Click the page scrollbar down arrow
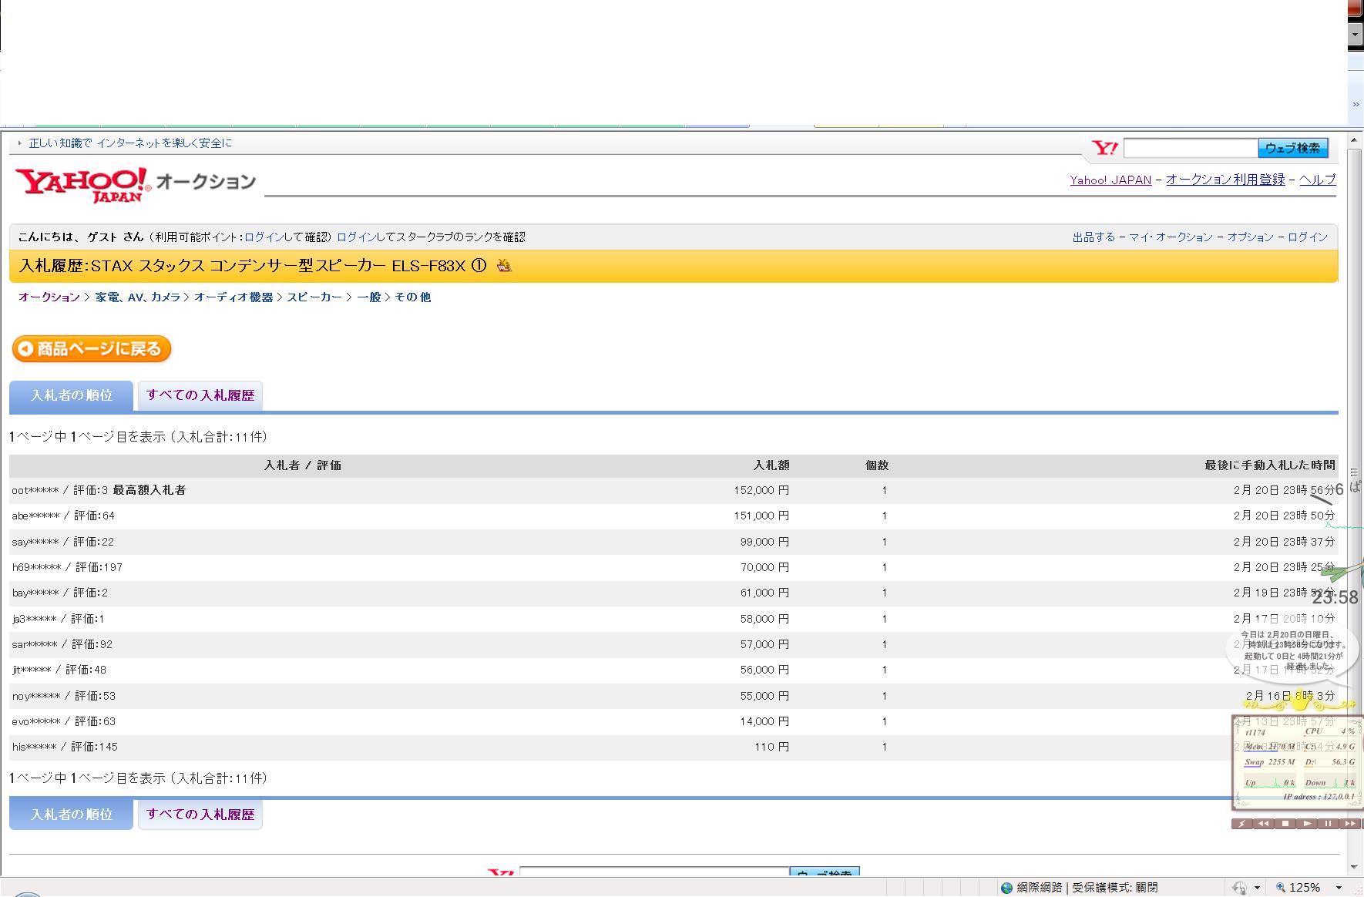This screenshot has width=1364, height=897. (1355, 867)
